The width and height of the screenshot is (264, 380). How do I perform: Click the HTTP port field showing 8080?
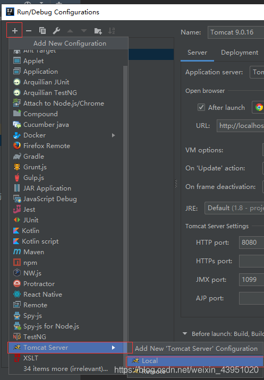pyautogui.click(x=252, y=243)
